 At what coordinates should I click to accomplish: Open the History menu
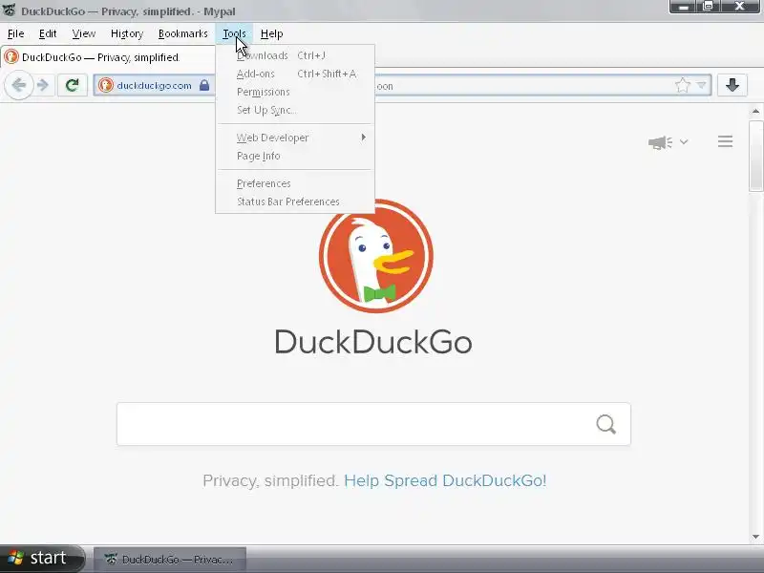(x=127, y=33)
